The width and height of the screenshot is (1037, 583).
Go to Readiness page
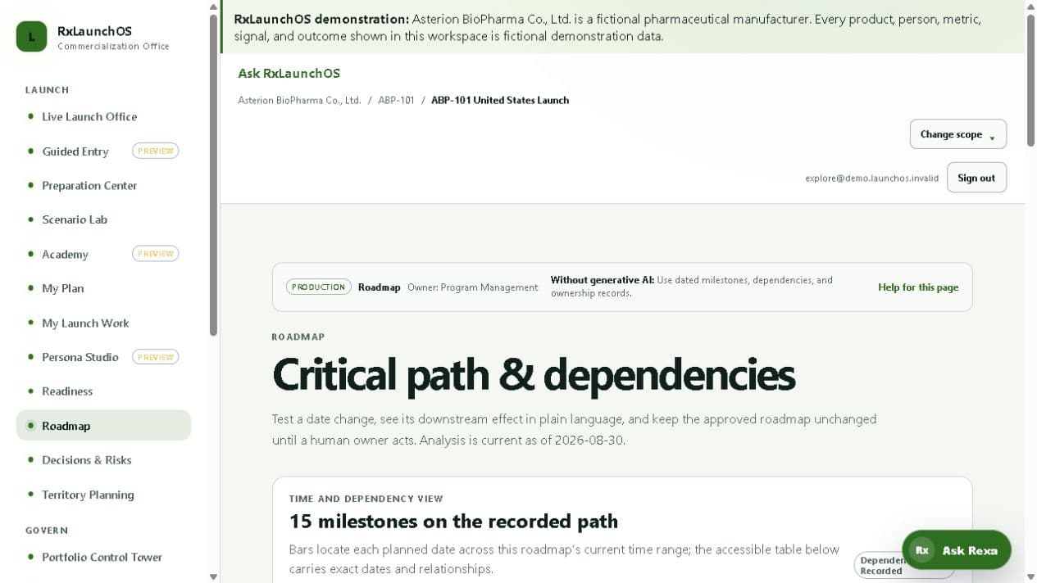67,391
